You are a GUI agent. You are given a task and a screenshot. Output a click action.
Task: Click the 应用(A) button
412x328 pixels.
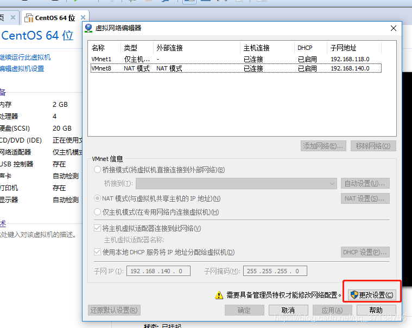click(332, 310)
